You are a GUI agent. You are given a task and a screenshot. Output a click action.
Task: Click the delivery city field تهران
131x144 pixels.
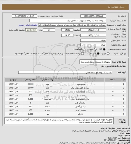pyautogui.click(x=93, y=45)
